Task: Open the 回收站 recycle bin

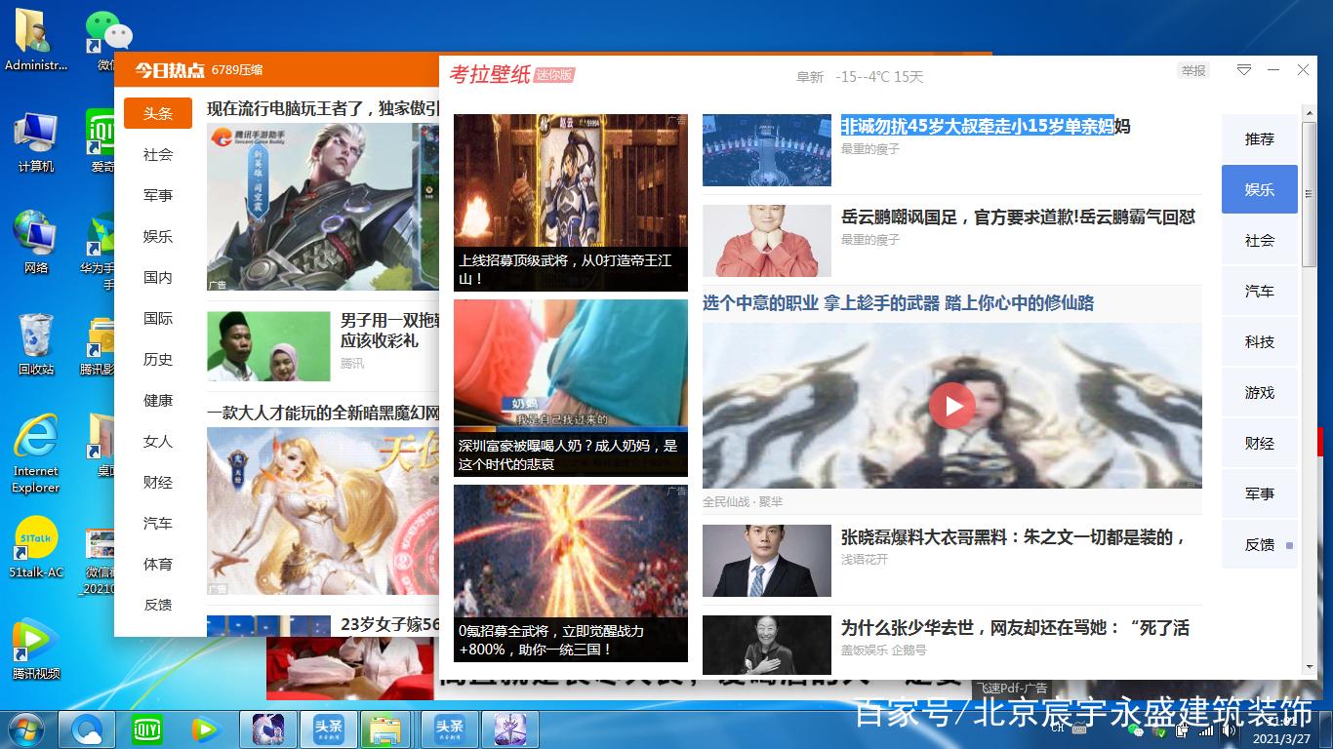Action: pos(36,344)
